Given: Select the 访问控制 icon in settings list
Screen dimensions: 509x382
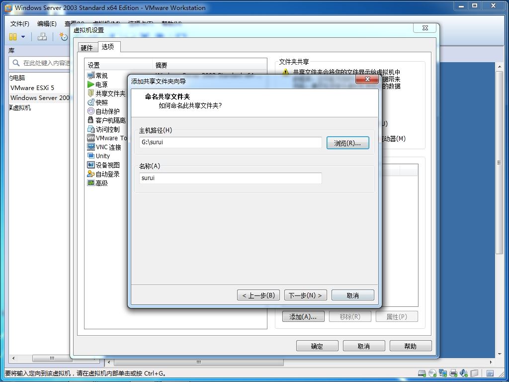Looking at the screenshot, I should tap(91, 129).
